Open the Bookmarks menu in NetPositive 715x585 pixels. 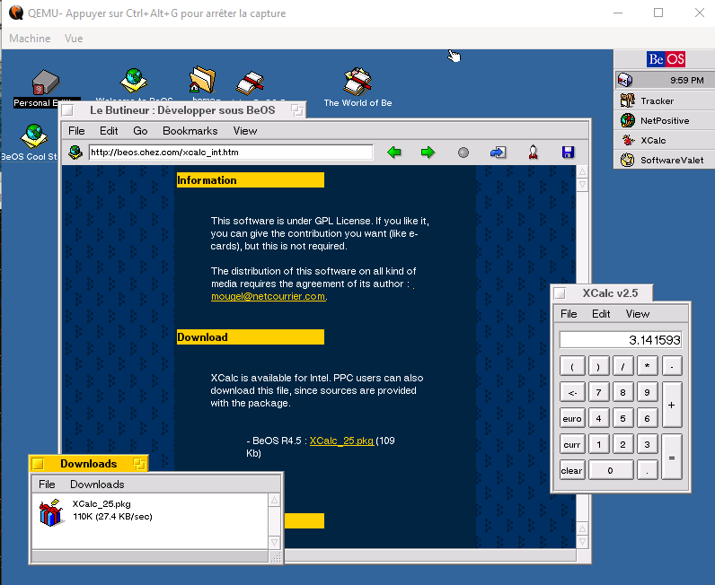(190, 131)
